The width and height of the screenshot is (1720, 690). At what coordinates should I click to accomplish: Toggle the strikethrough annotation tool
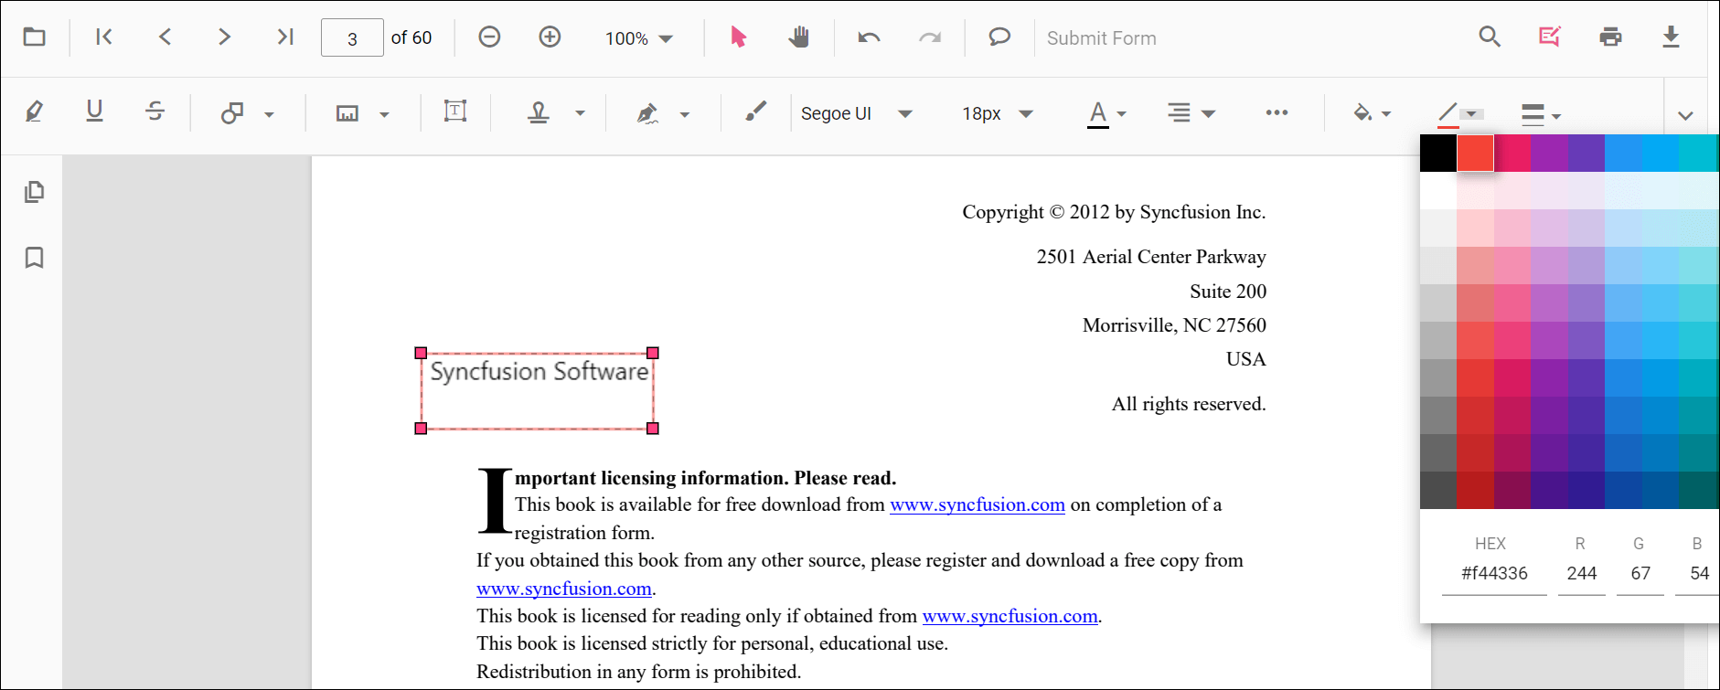tap(155, 112)
